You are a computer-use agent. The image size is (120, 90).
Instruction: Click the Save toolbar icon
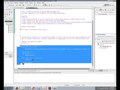click(9, 5)
